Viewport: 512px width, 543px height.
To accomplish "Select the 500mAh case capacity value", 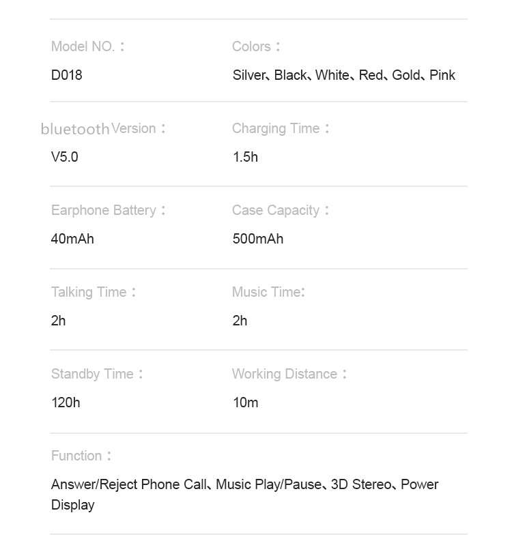I will (x=258, y=239).
